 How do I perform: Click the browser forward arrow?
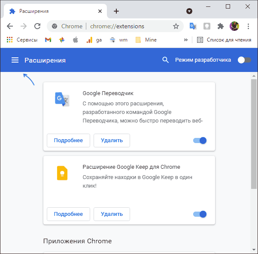(x=24, y=26)
